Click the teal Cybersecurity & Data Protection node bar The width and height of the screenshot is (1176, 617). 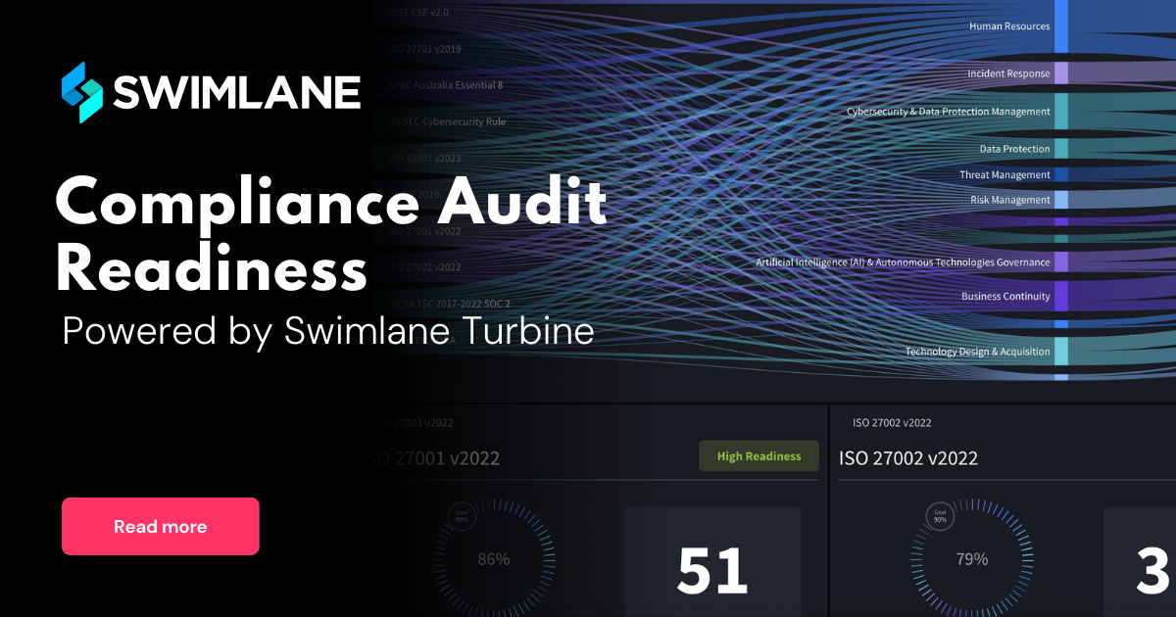coord(1061,112)
